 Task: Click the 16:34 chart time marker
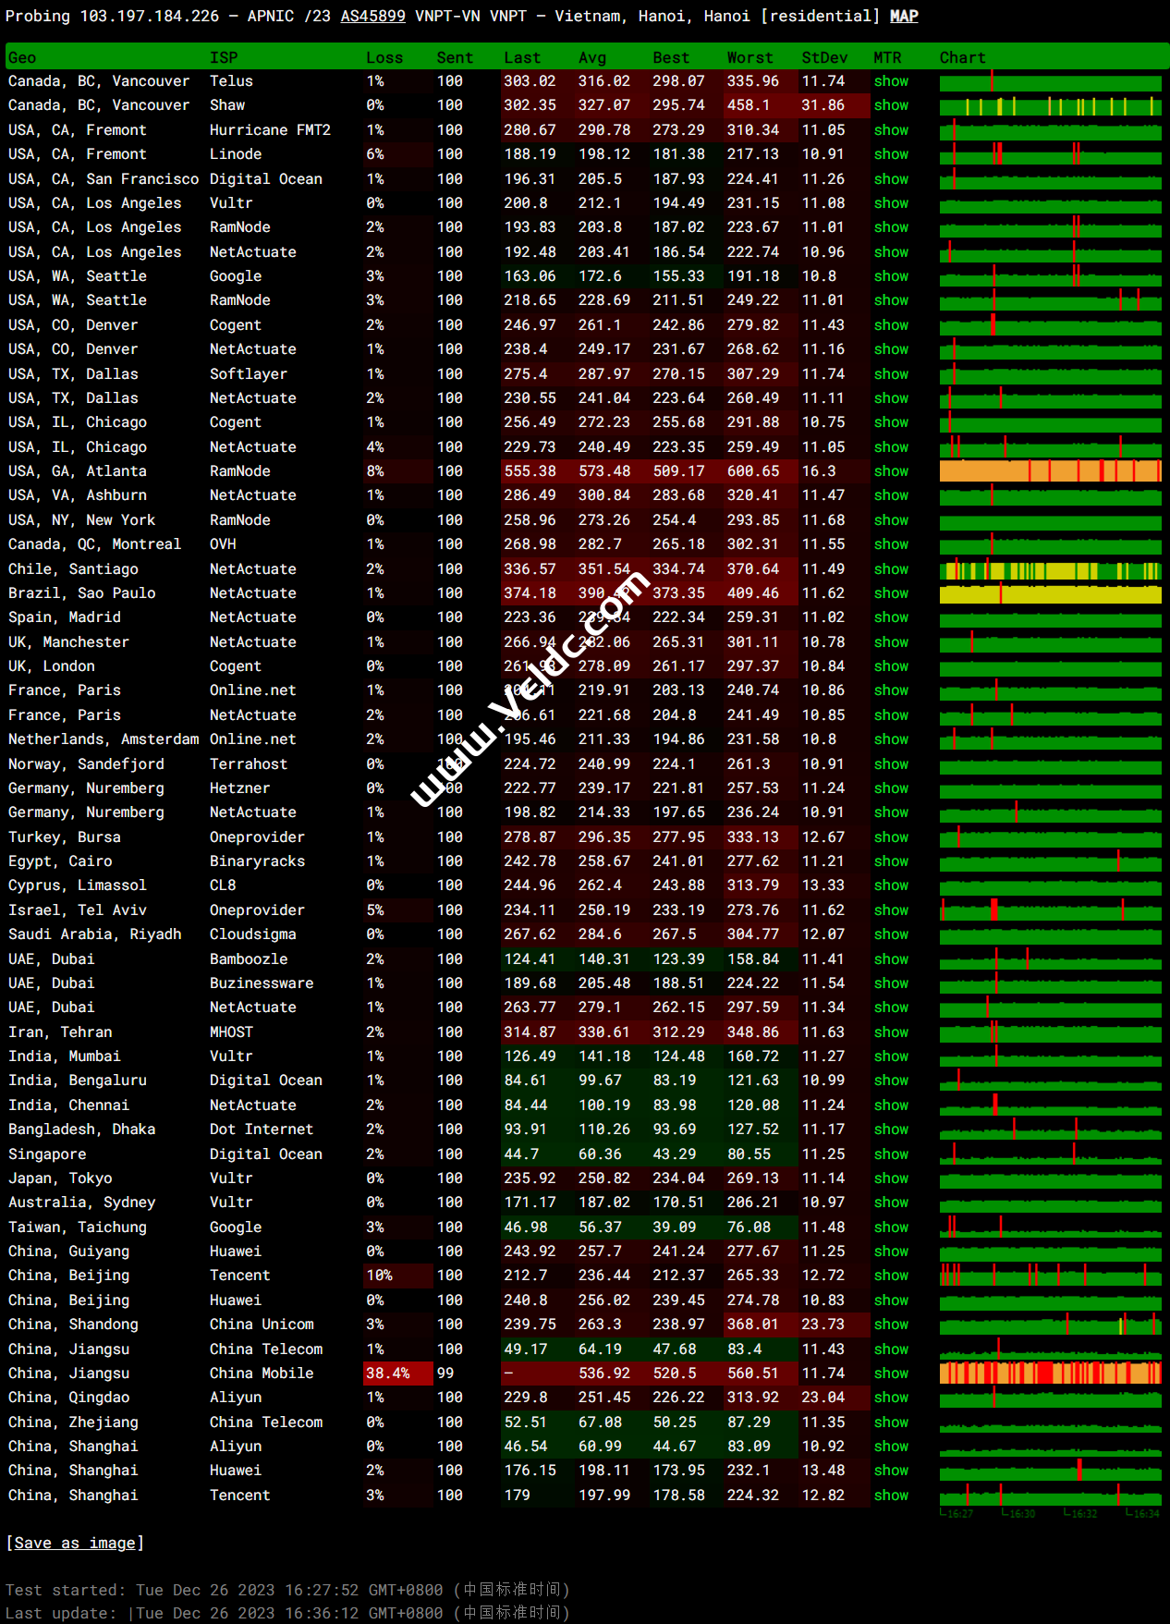(x=1144, y=1514)
